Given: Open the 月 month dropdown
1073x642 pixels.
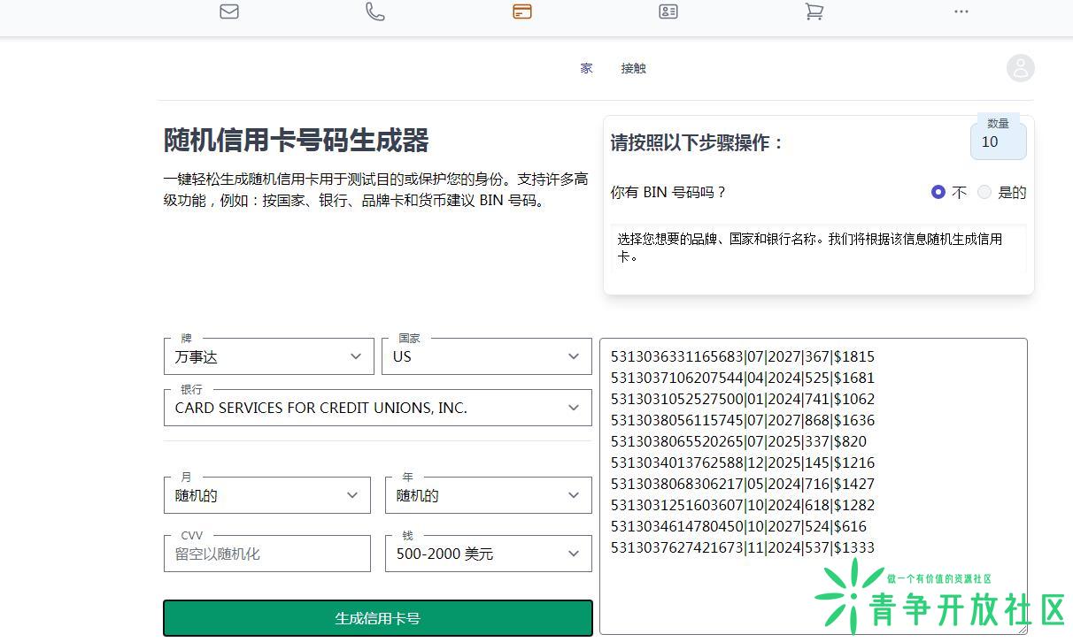Looking at the screenshot, I should [267, 495].
